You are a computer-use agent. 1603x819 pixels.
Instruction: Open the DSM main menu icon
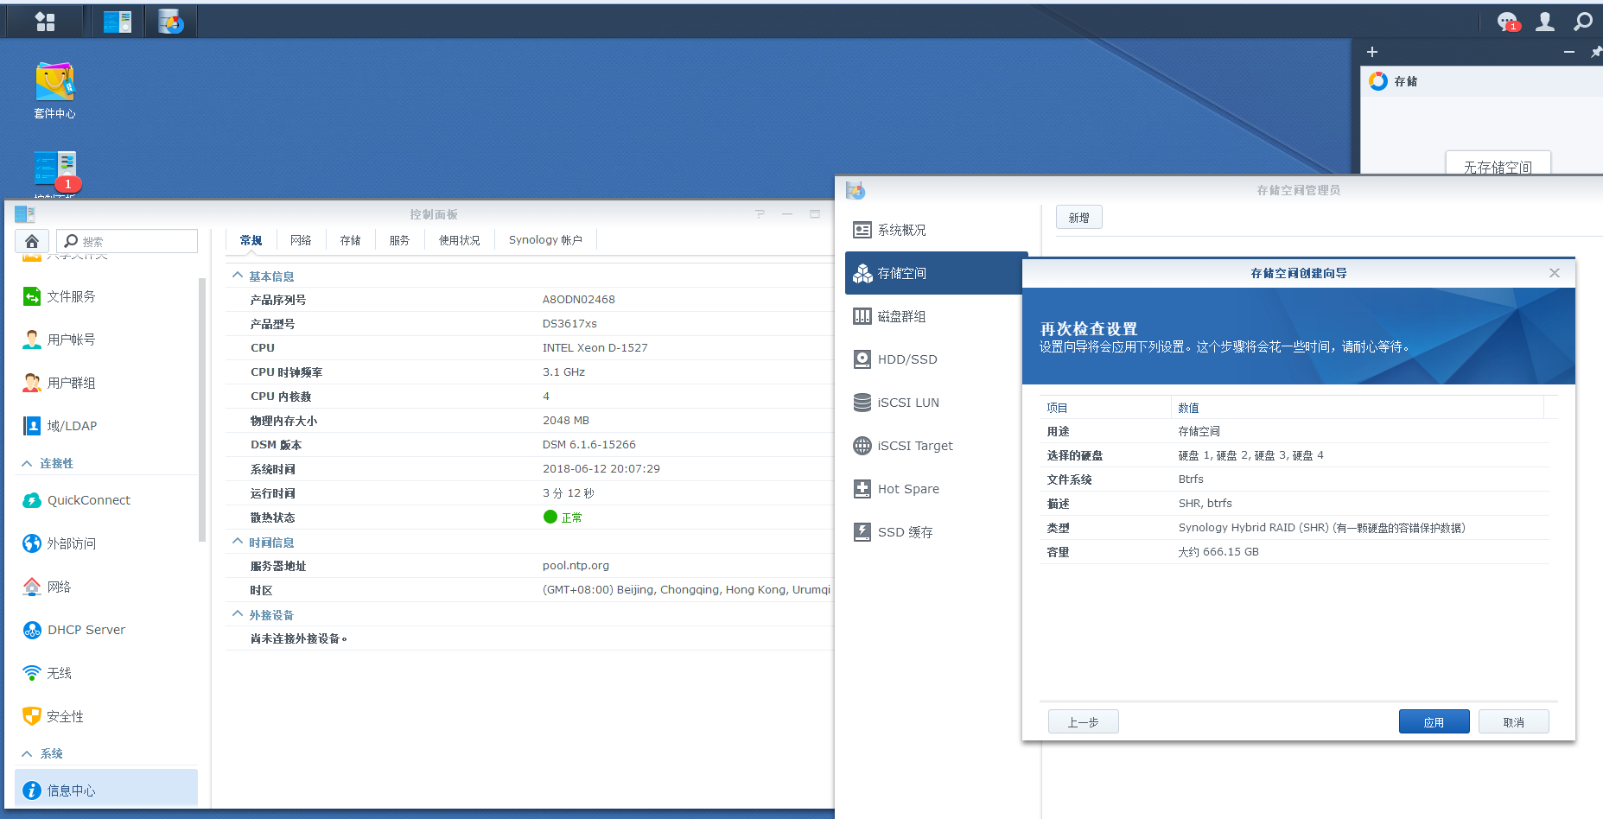click(45, 21)
